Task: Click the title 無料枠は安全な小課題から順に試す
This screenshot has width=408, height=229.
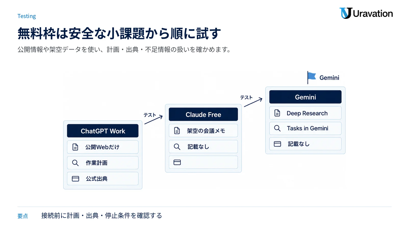Action: click(x=119, y=34)
